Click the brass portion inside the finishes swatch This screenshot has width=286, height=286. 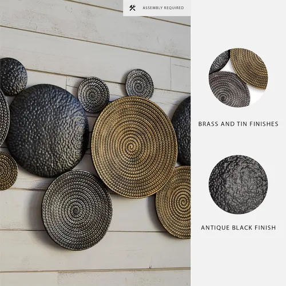pyautogui.click(x=250, y=69)
